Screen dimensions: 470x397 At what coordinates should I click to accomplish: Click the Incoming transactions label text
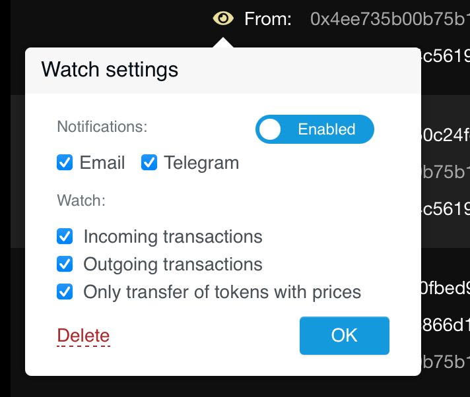coord(173,237)
